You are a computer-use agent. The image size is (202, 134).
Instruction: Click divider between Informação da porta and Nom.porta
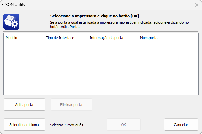138,38
